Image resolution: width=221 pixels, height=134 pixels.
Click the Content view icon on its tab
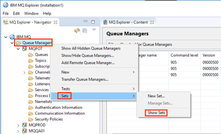(x=105, y=22)
